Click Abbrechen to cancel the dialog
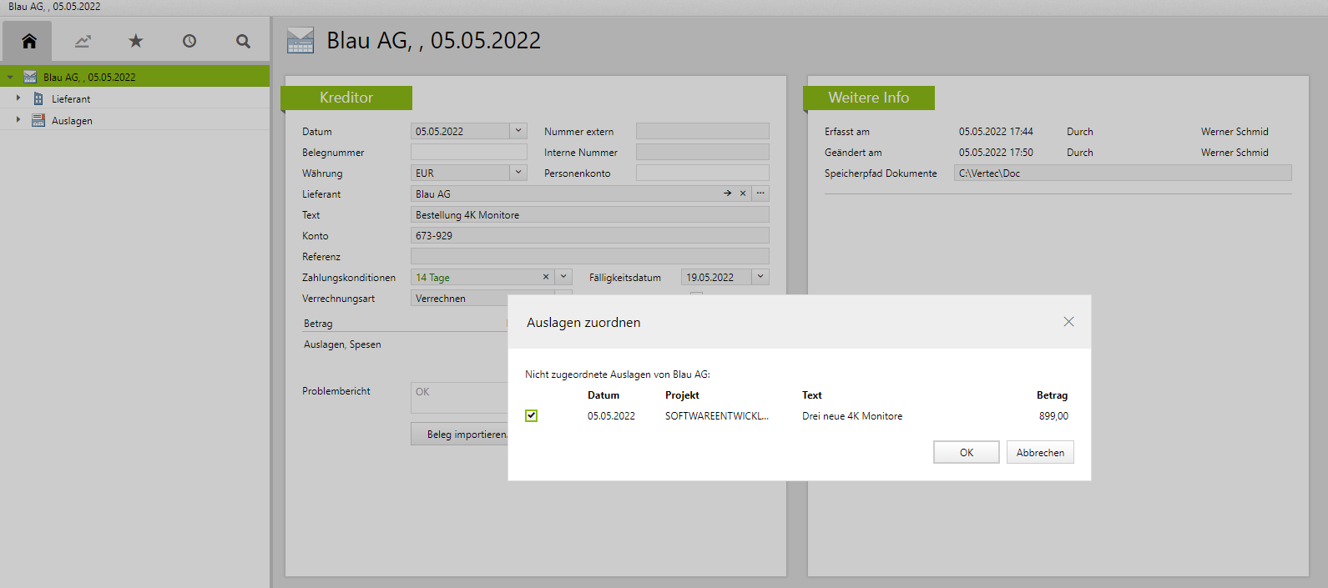Viewport: 1328px width, 588px height. point(1040,452)
